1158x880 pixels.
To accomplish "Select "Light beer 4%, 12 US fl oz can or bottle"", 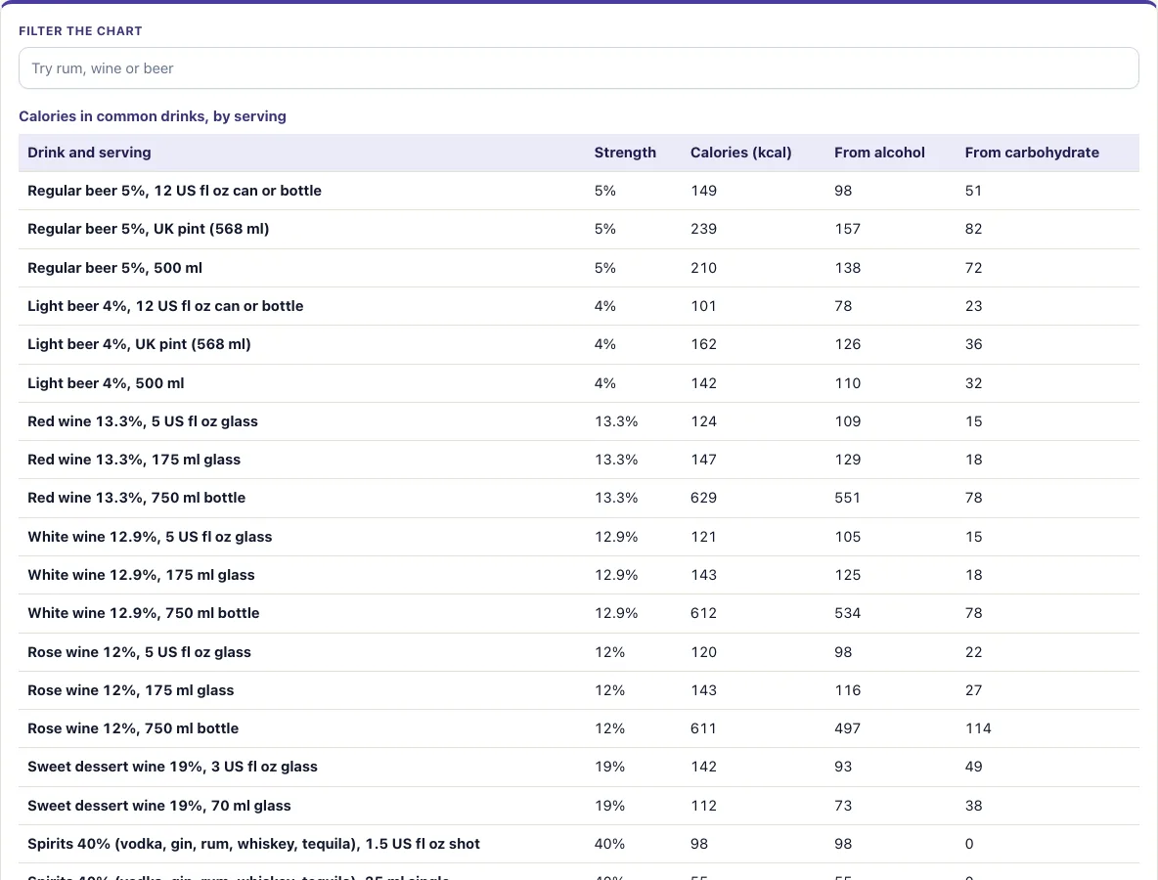I will [x=165, y=306].
